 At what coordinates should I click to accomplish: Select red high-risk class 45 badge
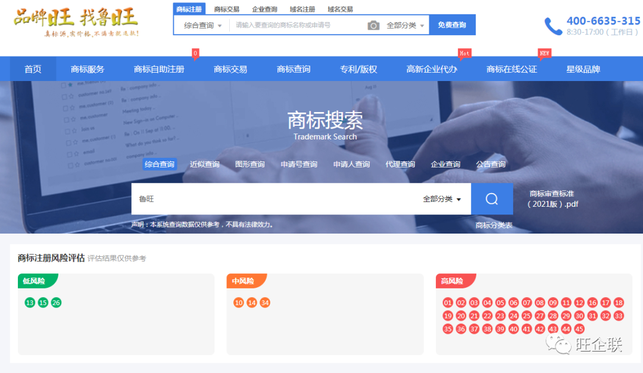point(579,329)
